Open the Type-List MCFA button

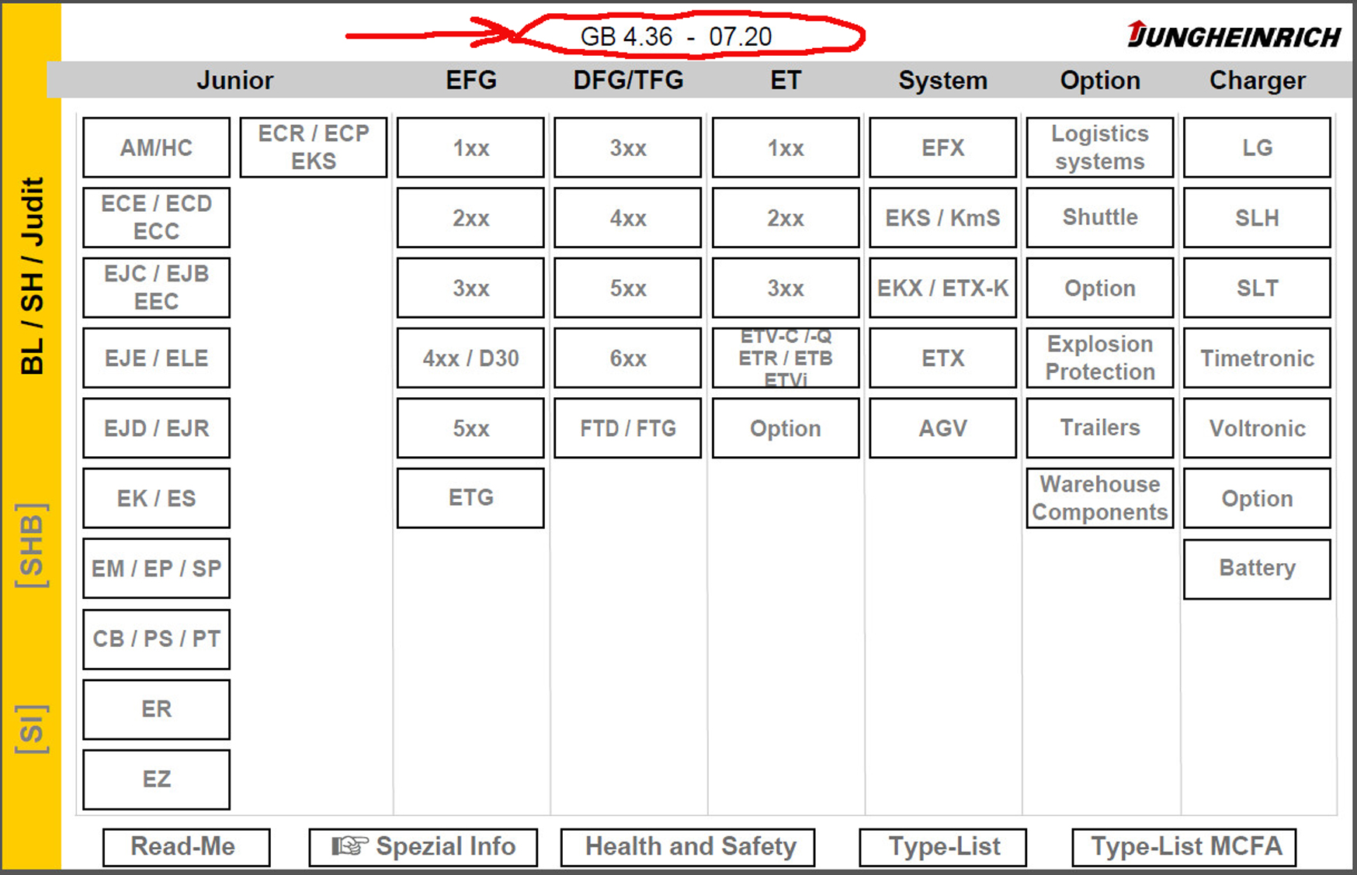coord(1185,846)
